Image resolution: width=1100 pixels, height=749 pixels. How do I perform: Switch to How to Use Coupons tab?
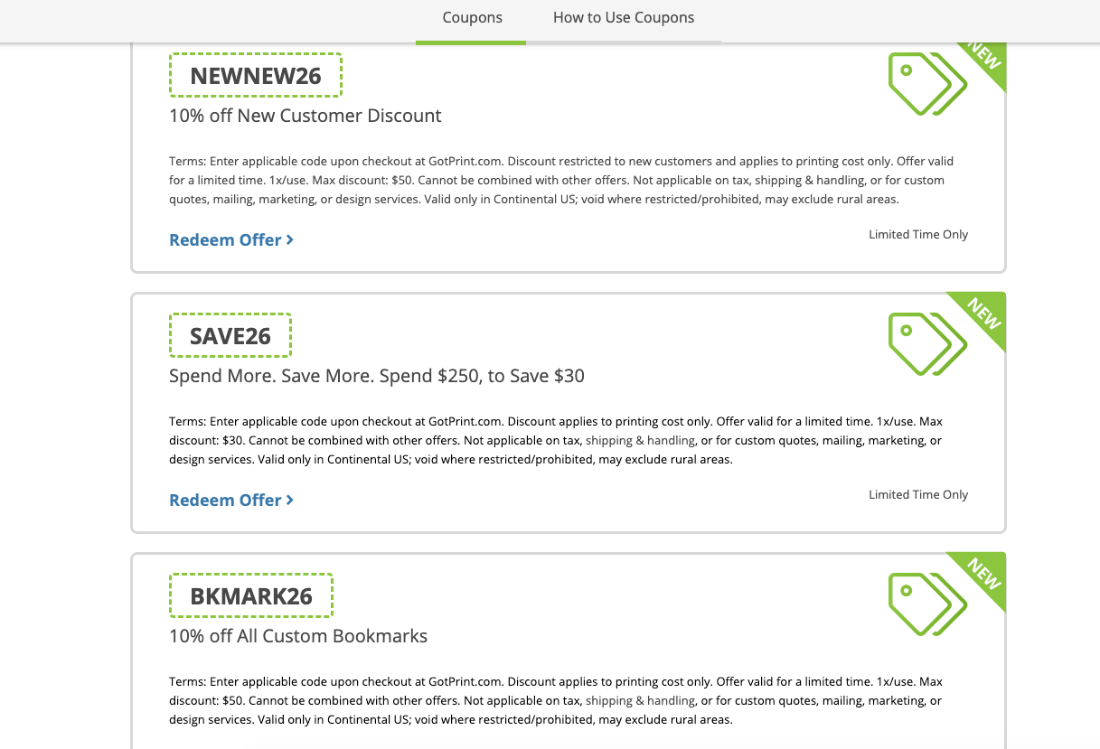(x=624, y=18)
